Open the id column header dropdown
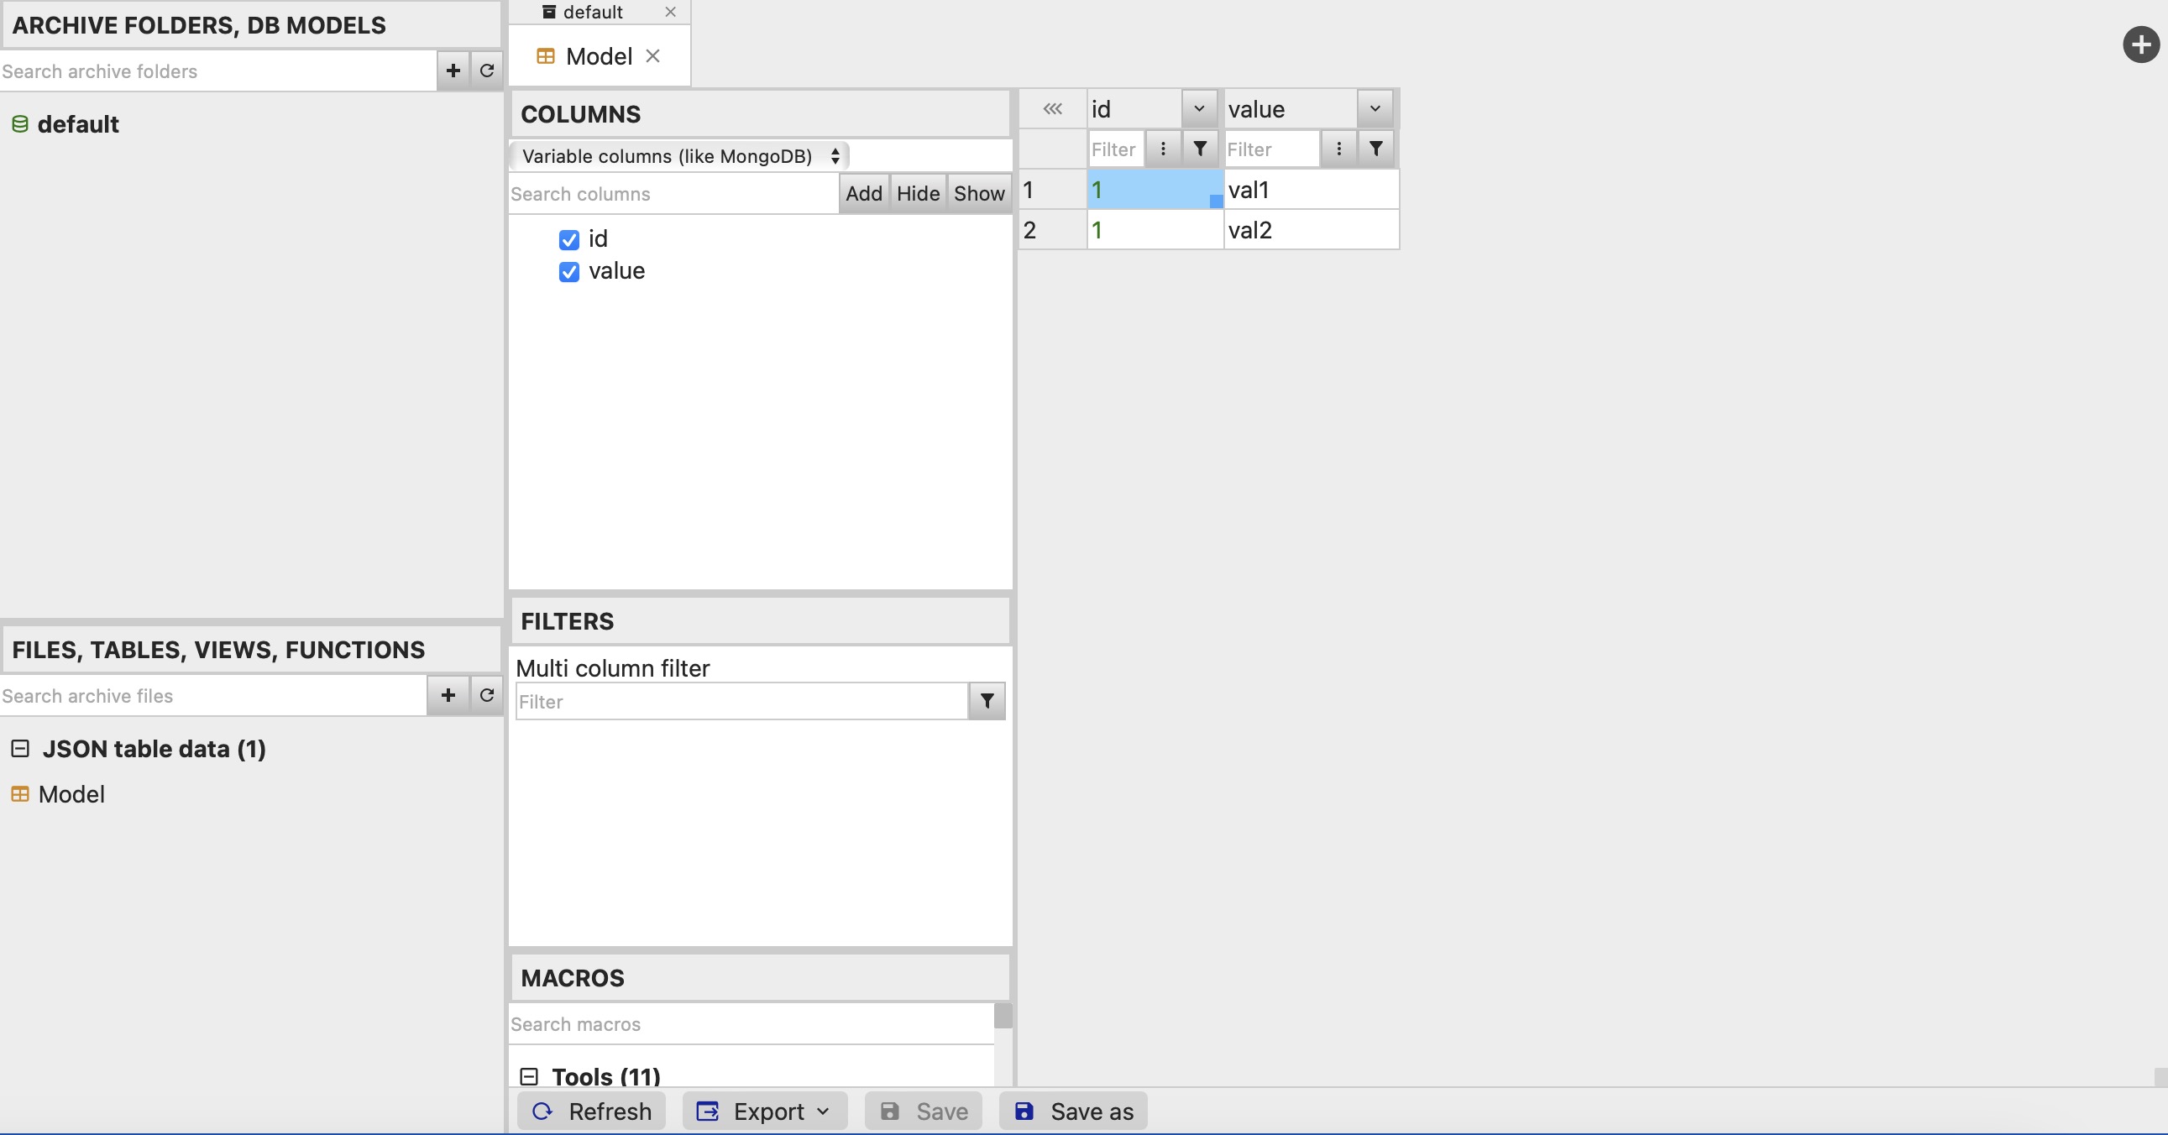 (1198, 108)
